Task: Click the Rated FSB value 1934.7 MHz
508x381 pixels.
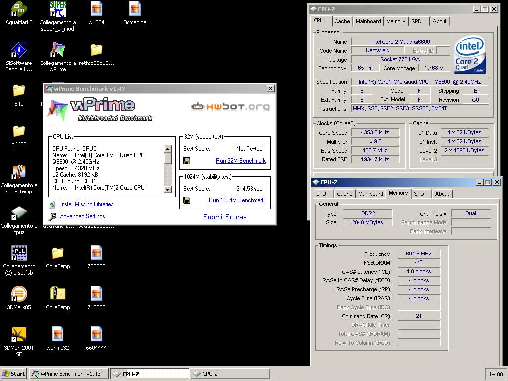Action: (375, 159)
